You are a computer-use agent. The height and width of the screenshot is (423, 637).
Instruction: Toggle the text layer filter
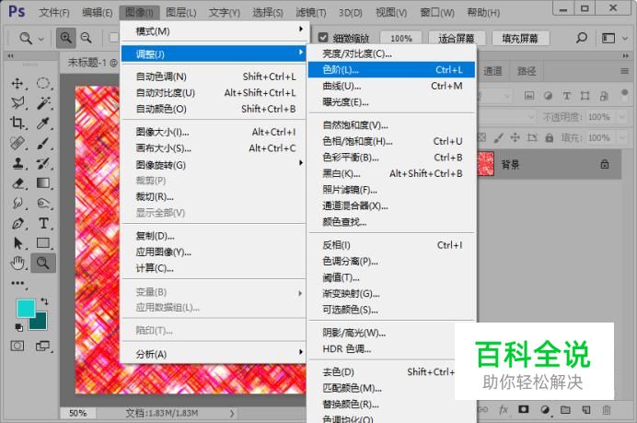click(x=566, y=96)
